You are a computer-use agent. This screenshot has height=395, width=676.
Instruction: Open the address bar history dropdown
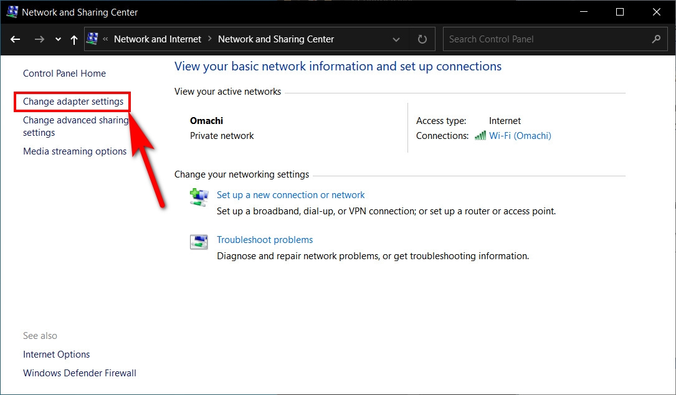(x=396, y=39)
